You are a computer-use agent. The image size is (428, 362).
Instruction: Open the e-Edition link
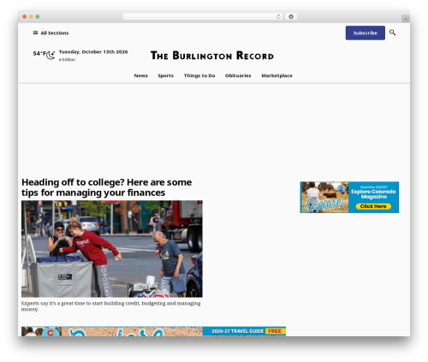[67, 60]
